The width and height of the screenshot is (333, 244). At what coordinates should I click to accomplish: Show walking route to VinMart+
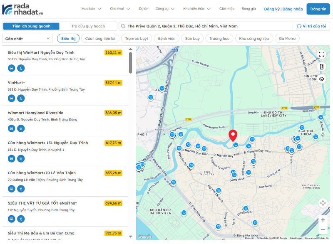point(21,99)
